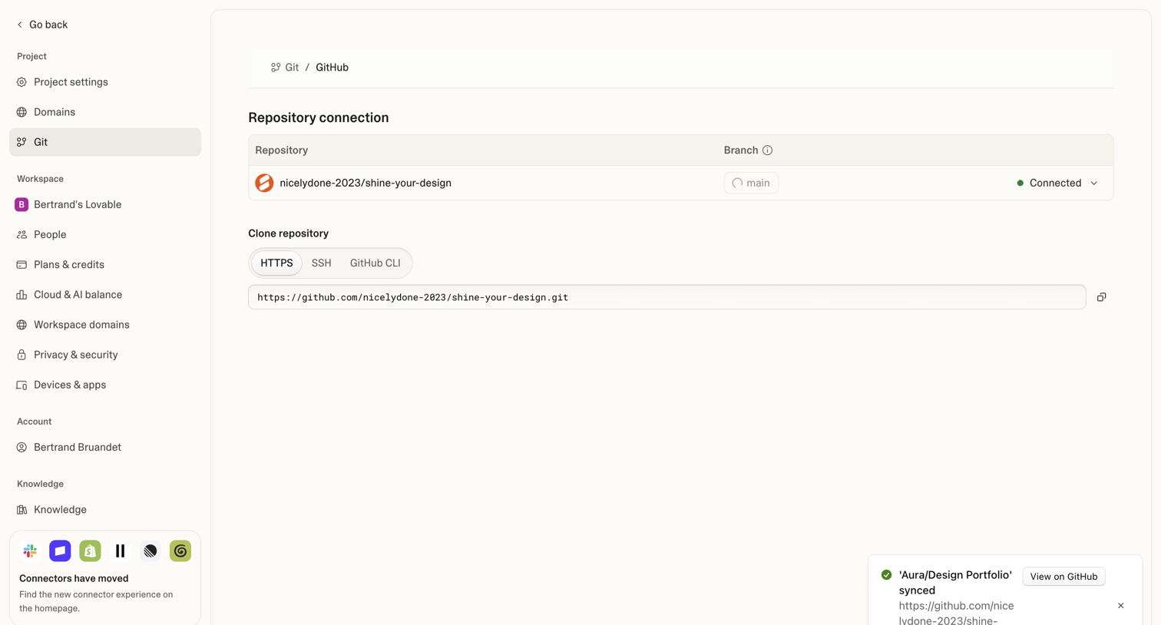Click the Branch info icon
Viewport: 1161px width, 625px height.
click(767, 150)
